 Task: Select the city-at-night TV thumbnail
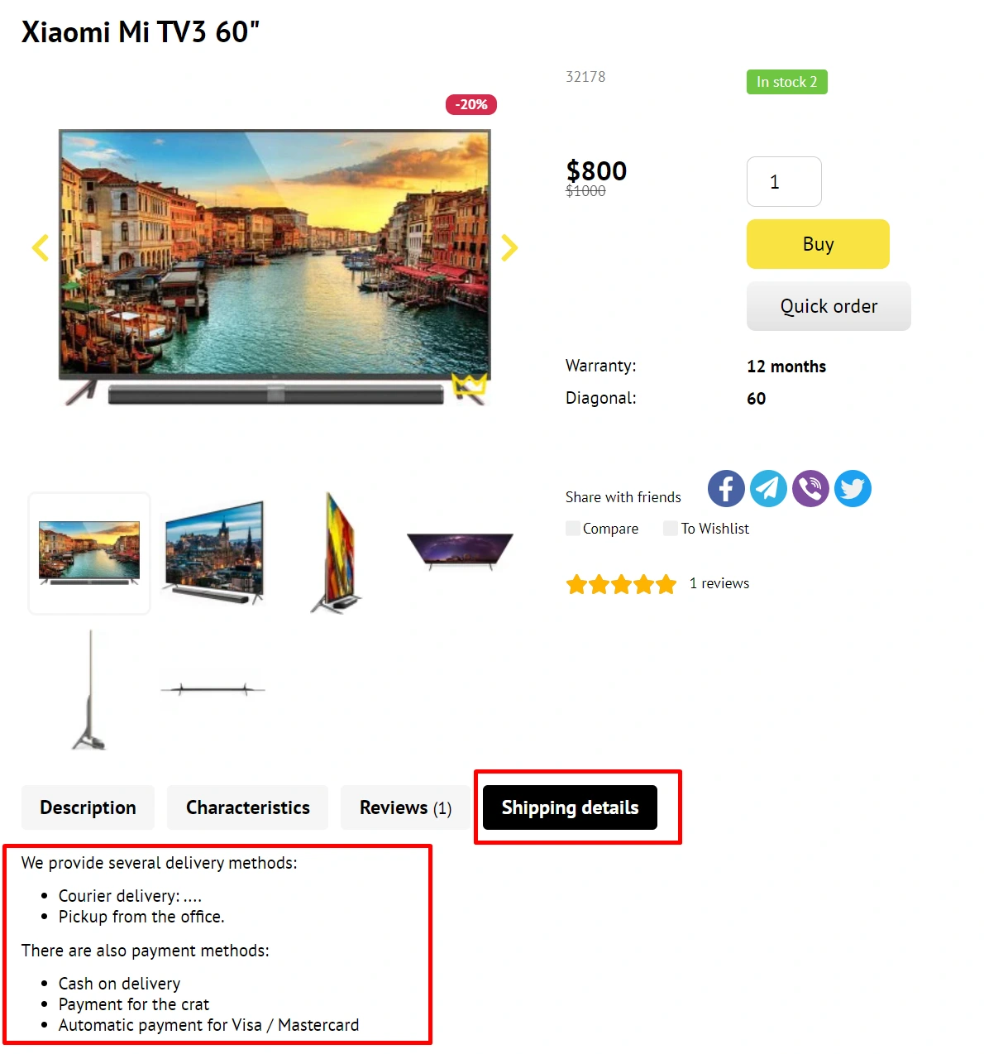(214, 553)
